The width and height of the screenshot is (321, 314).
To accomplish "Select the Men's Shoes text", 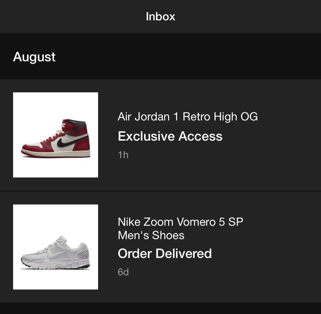I will [x=151, y=235].
